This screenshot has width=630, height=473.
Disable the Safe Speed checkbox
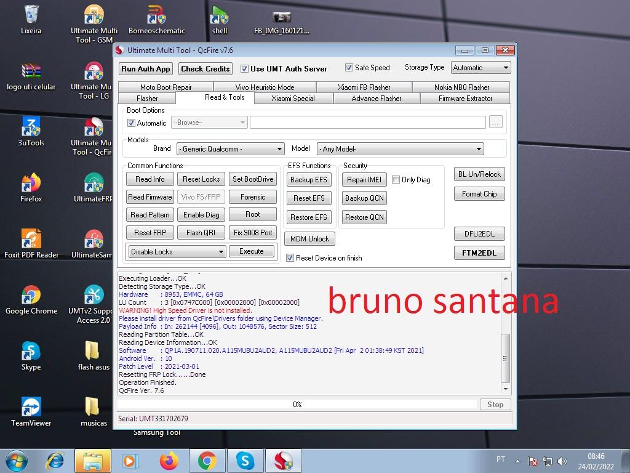pos(349,68)
